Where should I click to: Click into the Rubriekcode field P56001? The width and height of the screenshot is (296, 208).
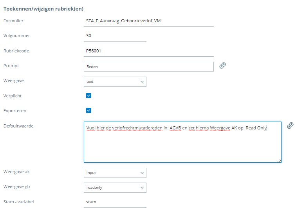149,51
